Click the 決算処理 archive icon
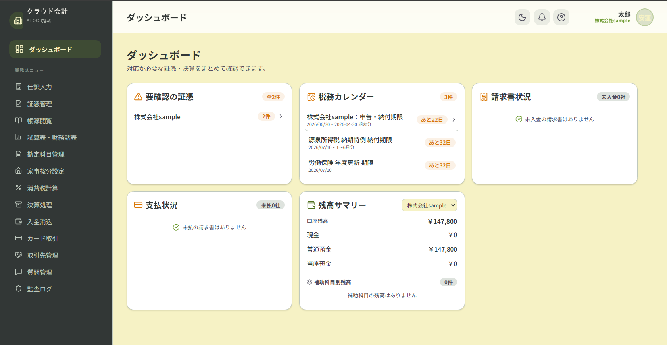This screenshot has height=345, width=667. [x=19, y=205]
